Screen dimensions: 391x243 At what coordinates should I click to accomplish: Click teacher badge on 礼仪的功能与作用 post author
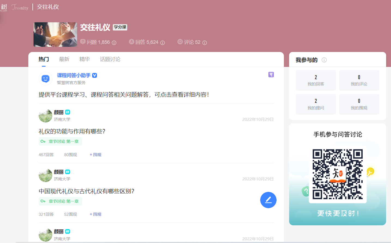[68, 112]
